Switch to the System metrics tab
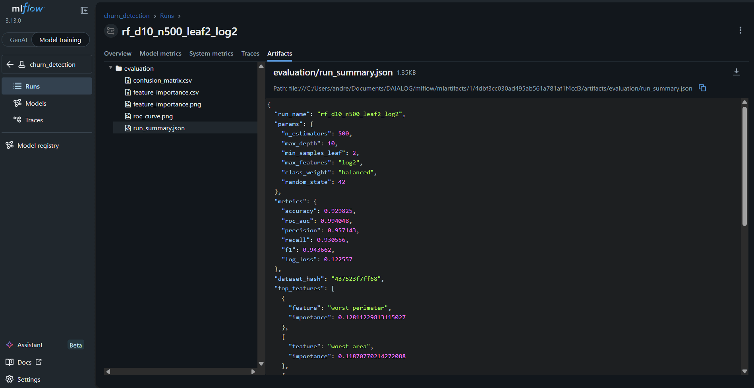 click(x=211, y=53)
